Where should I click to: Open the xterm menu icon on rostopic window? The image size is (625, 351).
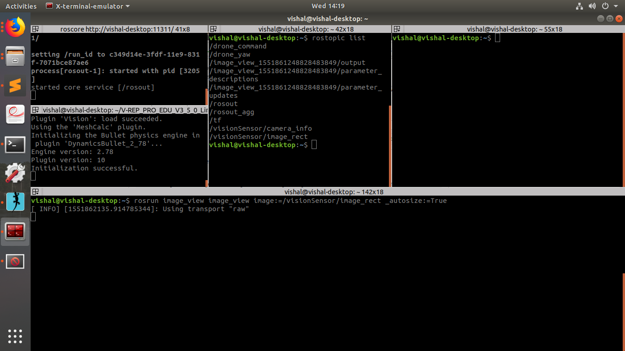click(x=213, y=29)
